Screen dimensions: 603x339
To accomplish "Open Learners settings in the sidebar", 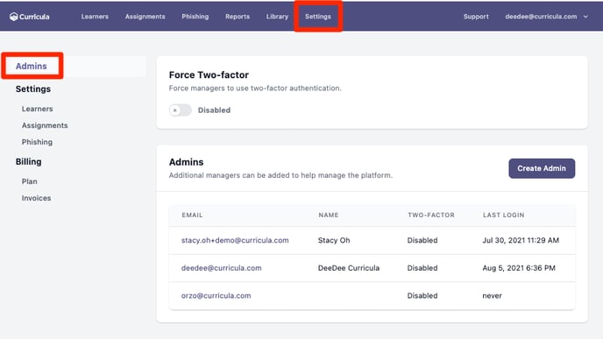I will [38, 109].
